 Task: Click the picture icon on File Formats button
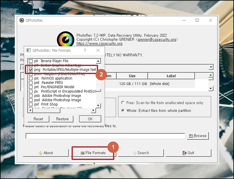pyautogui.click(x=83, y=153)
